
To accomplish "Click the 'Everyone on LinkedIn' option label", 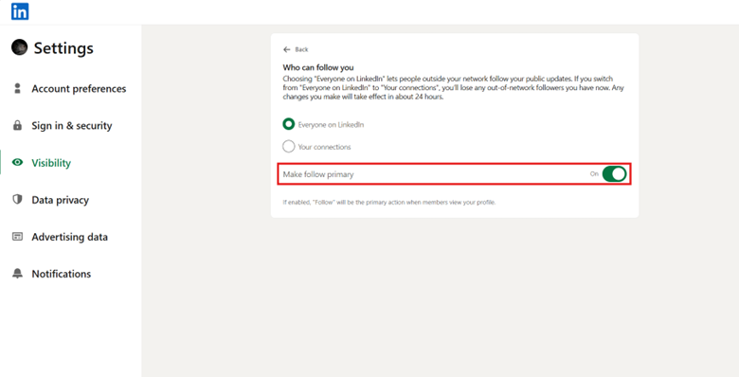I will pyautogui.click(x=331, y=125).
